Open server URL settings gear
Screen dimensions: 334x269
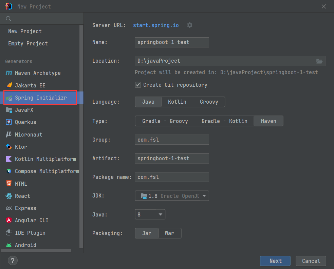coord(190,25)
